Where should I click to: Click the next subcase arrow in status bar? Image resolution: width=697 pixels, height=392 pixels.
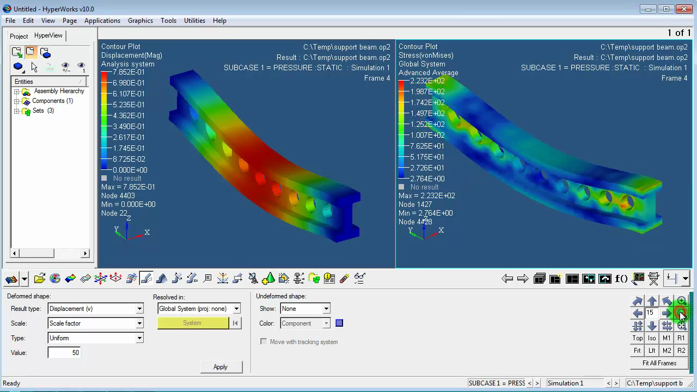pyautogui.click(x=537, y=383)
